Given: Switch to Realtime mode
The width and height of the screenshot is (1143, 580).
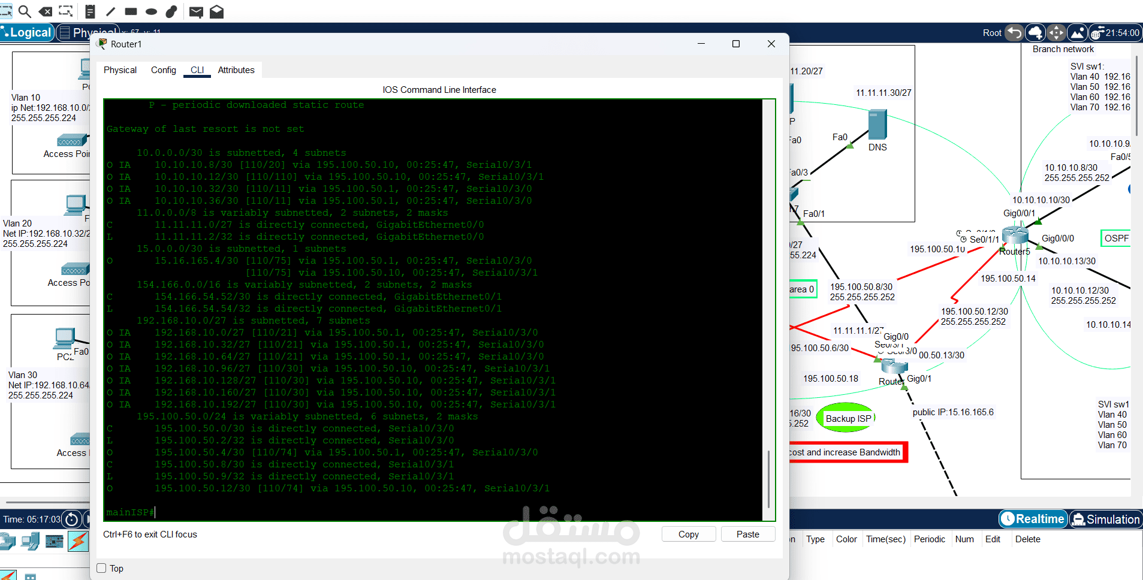Looking at the screenshot, I should pyautogui.click(x=1033, y=519).
